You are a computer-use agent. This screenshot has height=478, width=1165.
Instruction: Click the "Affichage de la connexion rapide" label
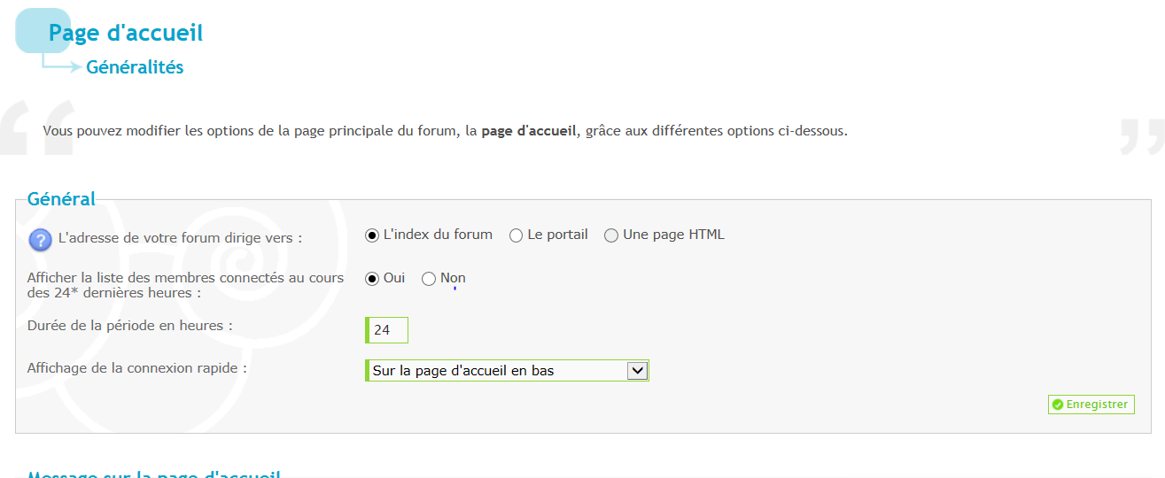(x=136, y=367)
